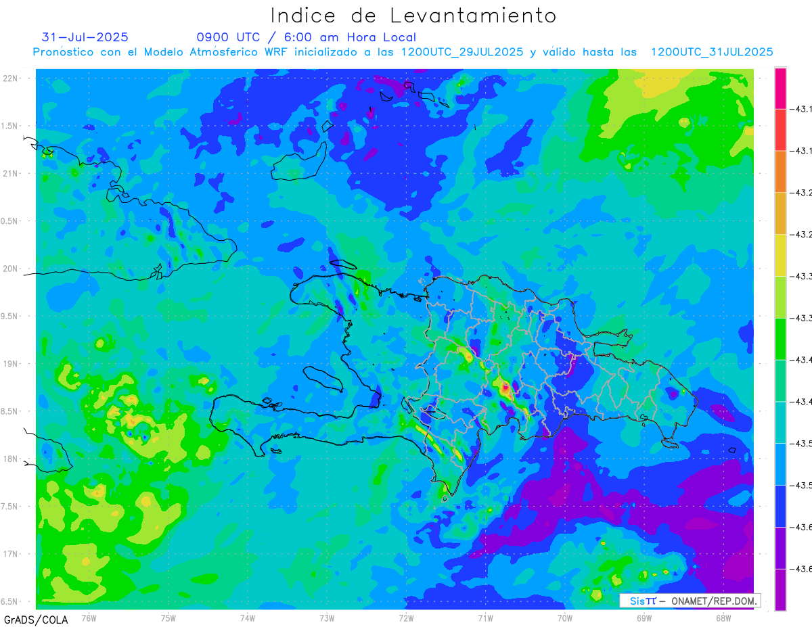Pick the light blue legend band

pos(780,464)
